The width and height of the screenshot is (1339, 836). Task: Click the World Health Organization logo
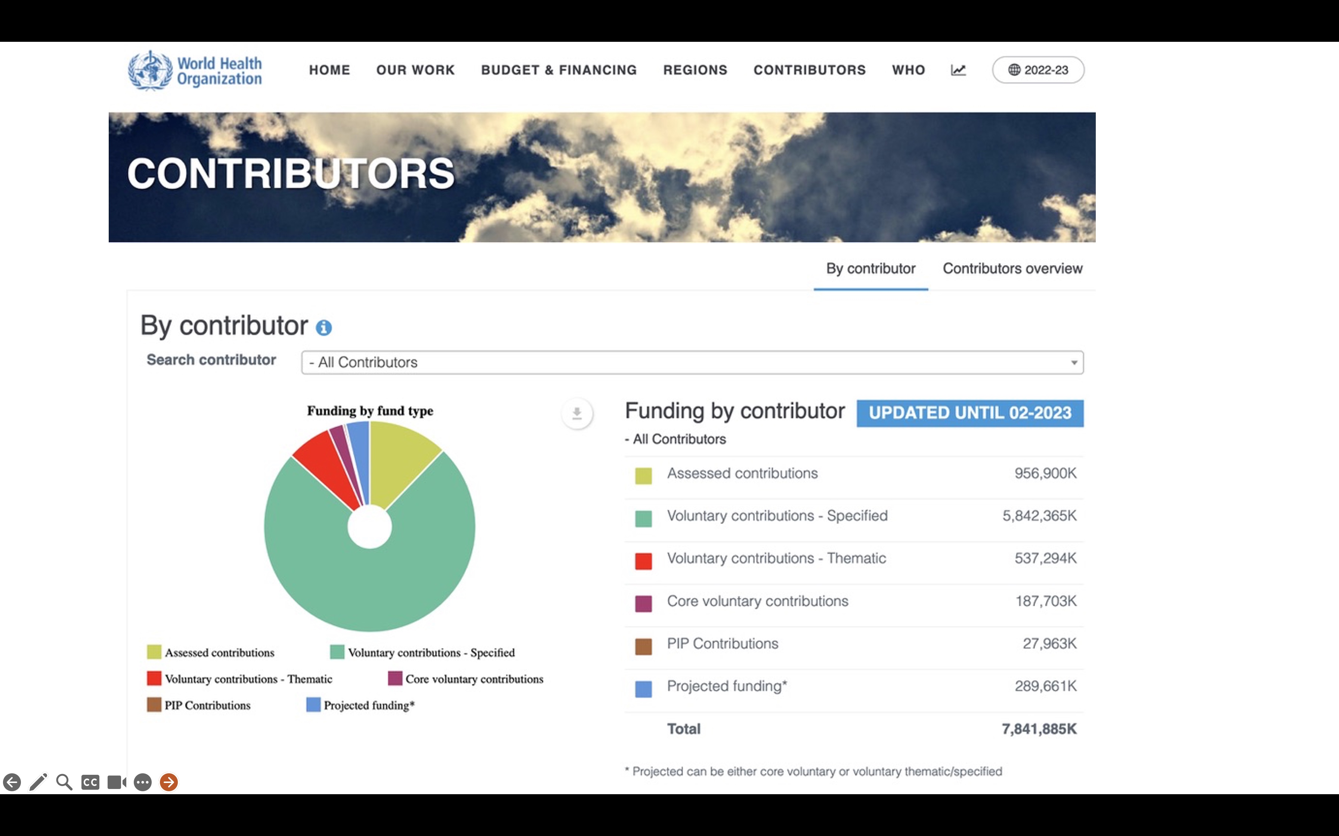pyautogui.click(x=195, y=70)
